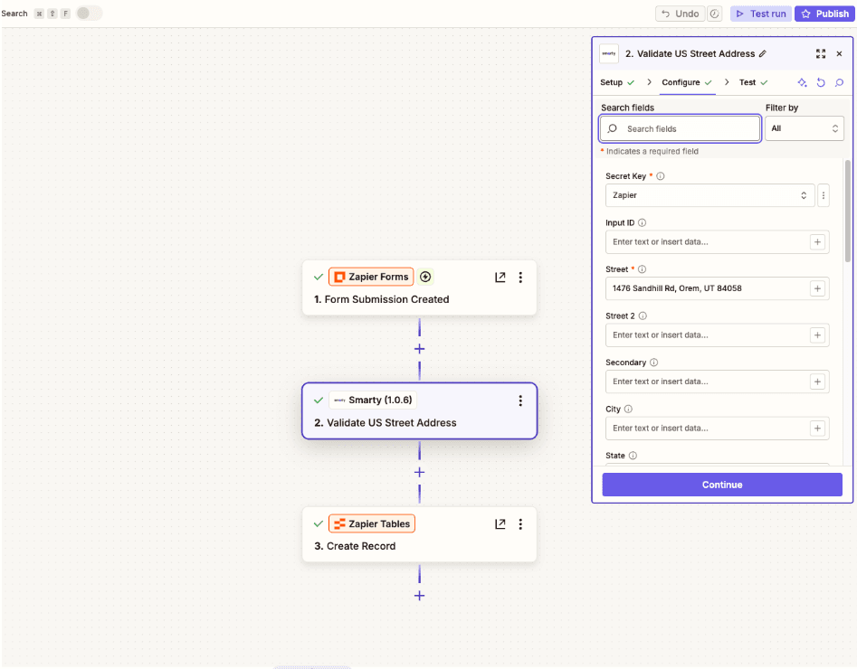Viewport: 857px width, 669px height.
Task: Add a step after Create Record
Action: 419,596
